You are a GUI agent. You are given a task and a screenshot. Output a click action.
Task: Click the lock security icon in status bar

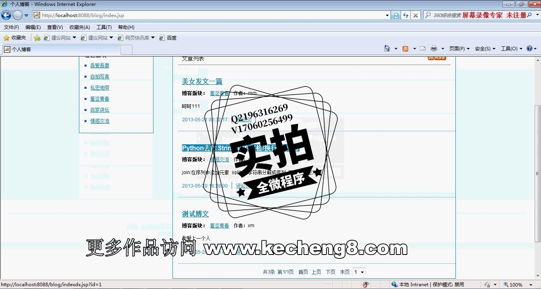coord(487,285)
